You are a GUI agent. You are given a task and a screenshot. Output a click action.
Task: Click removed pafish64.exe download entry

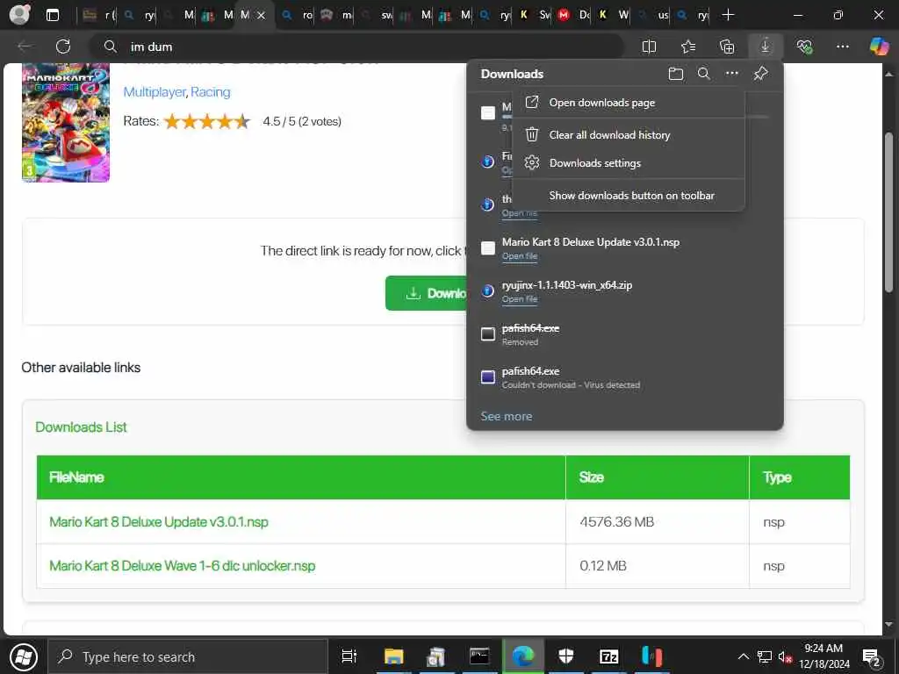(x=625, y=334)
